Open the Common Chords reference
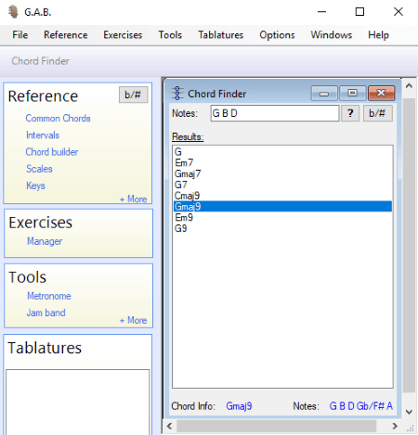This screenshot has width=418, height=435. 58,118
